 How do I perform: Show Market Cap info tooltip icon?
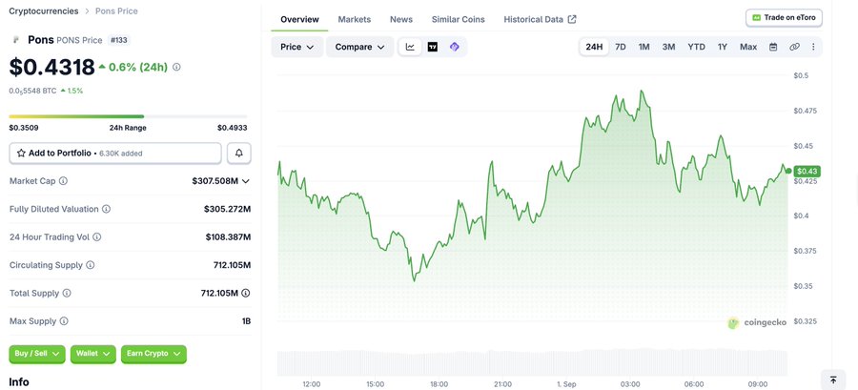[63, 181]
